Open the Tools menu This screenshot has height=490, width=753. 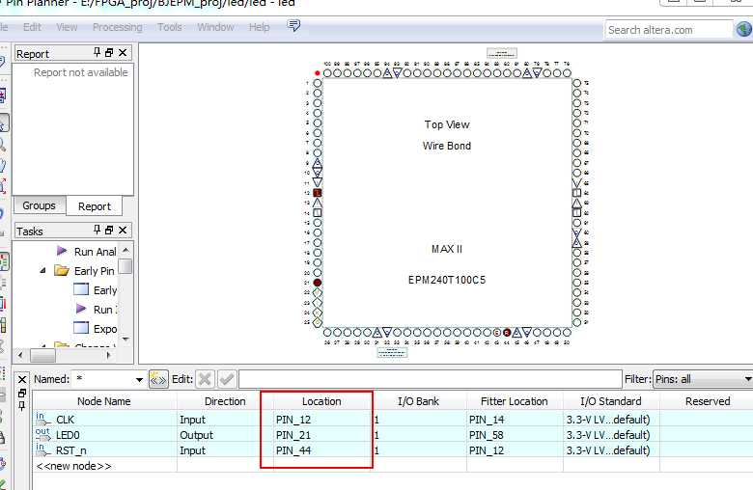[170, 27]
